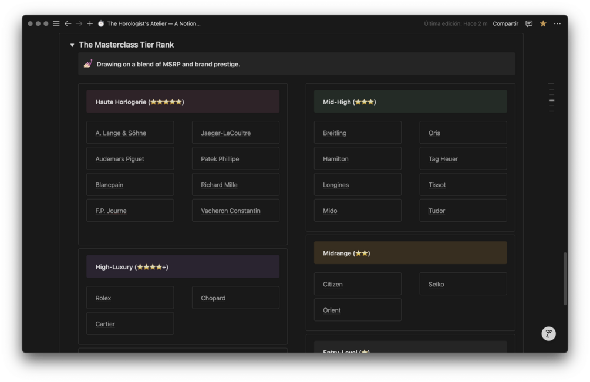Open the sidebar hamburger menu
This screenshot has height=382, width=590.
tap(56, 23)
